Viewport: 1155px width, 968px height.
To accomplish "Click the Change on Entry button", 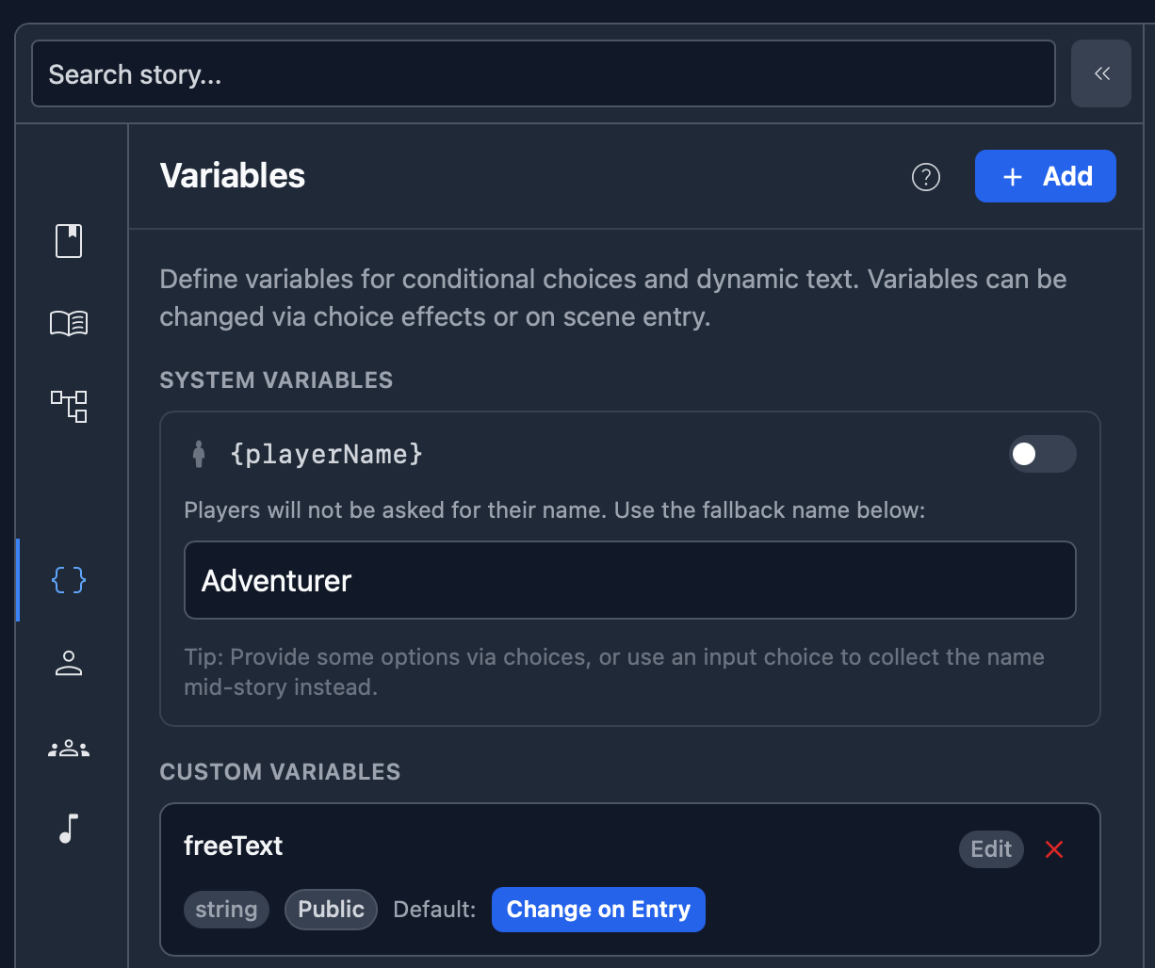I will click(598, 910).
